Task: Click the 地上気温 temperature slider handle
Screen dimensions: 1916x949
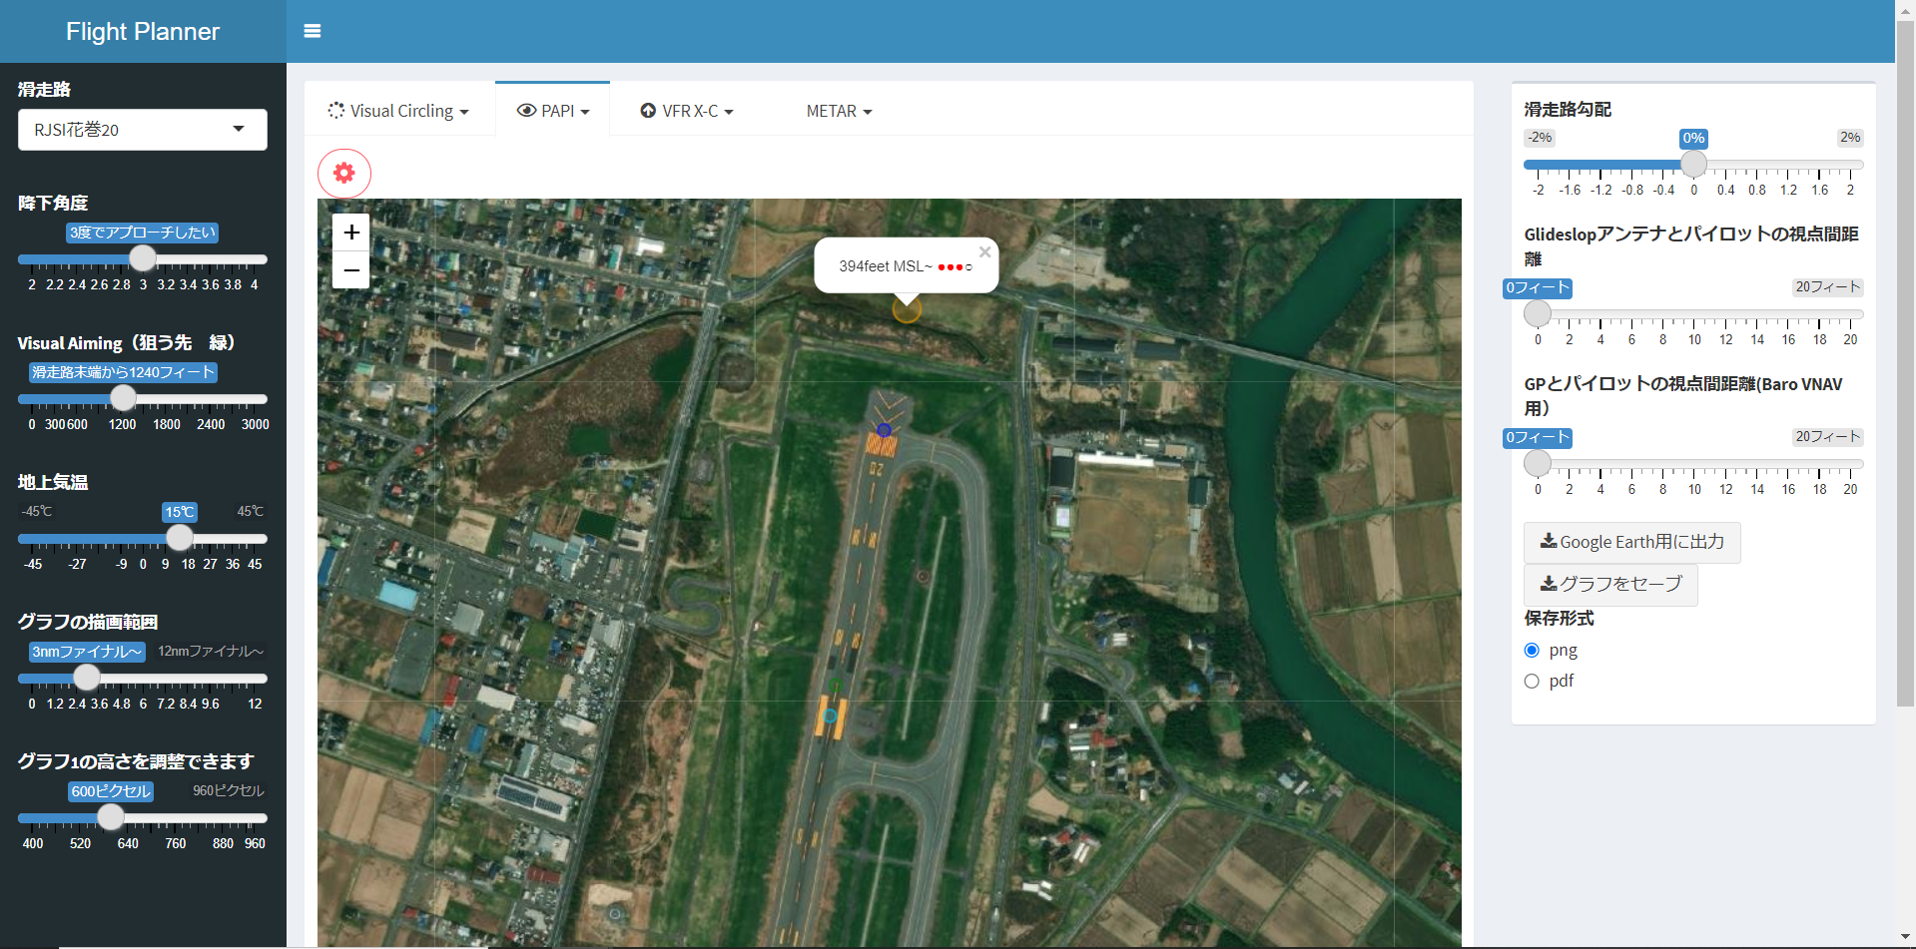Action: [x=180, y=538]
